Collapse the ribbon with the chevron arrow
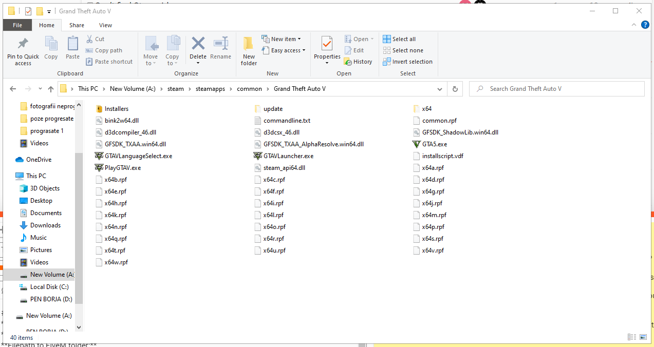 (x=634, y=25)
